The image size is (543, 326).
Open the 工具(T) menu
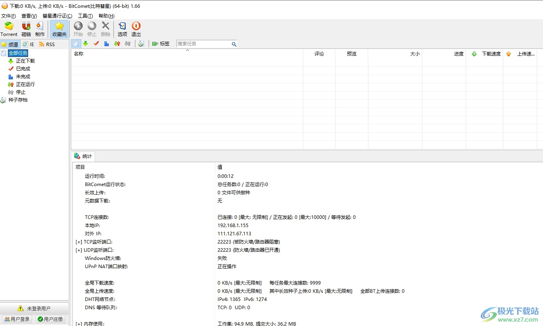[85, 16]
